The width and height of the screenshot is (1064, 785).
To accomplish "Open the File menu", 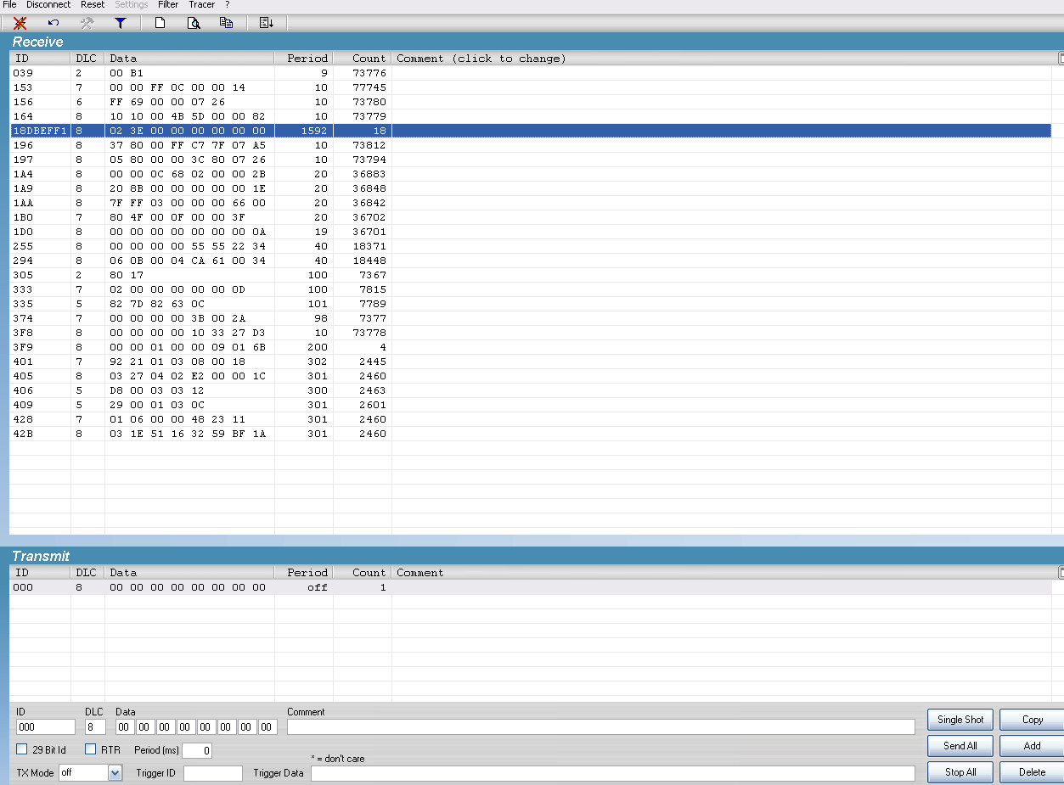I will click(x=10, y=5).
